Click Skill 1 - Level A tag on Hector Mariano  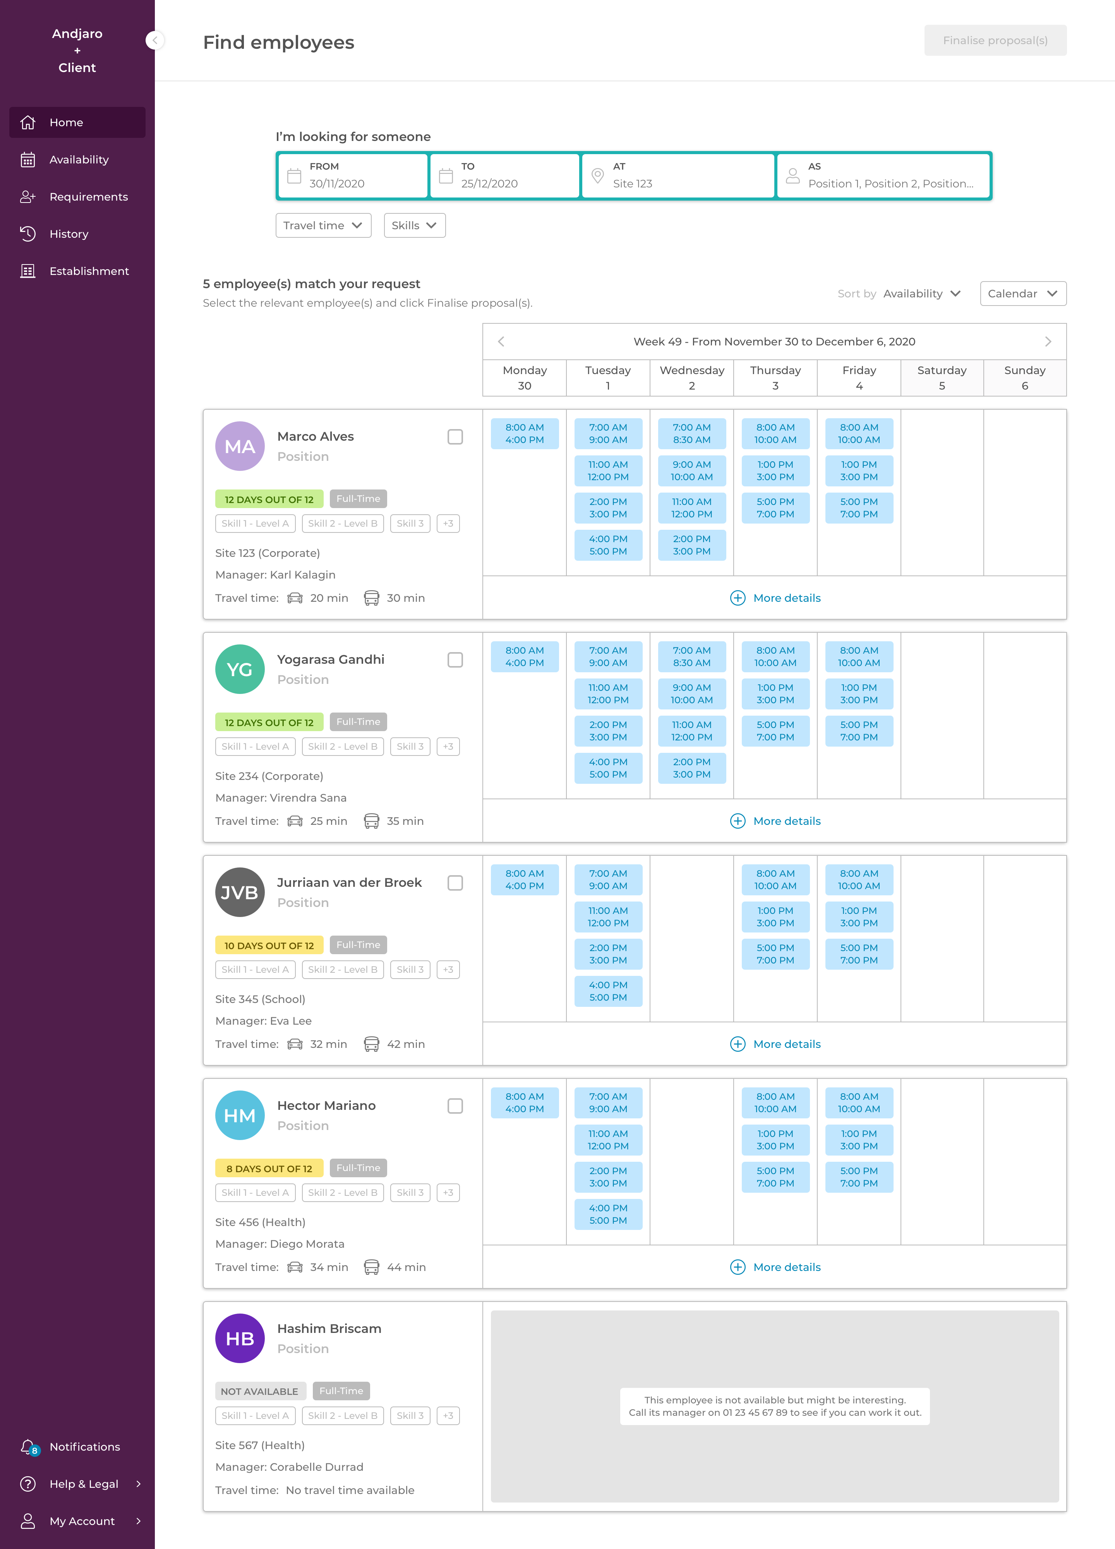[255, 1192]
